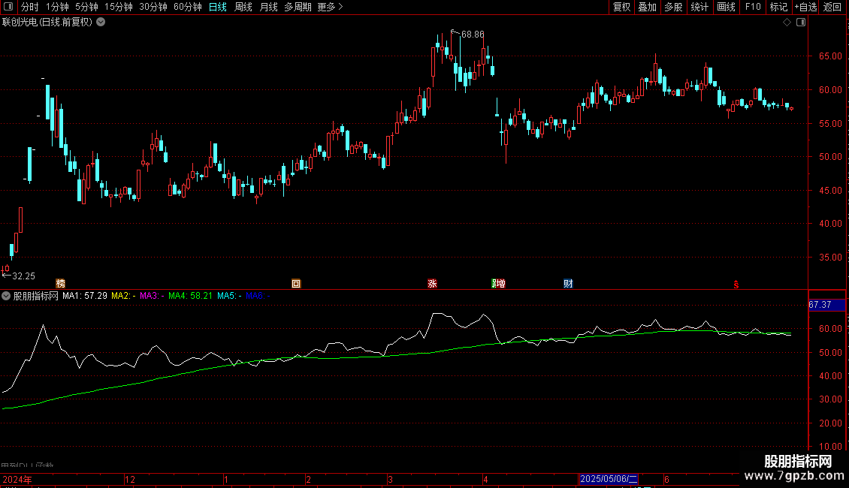849x488 pixels.
Task: Click the 返回 back button
Action: coord(832,7)
